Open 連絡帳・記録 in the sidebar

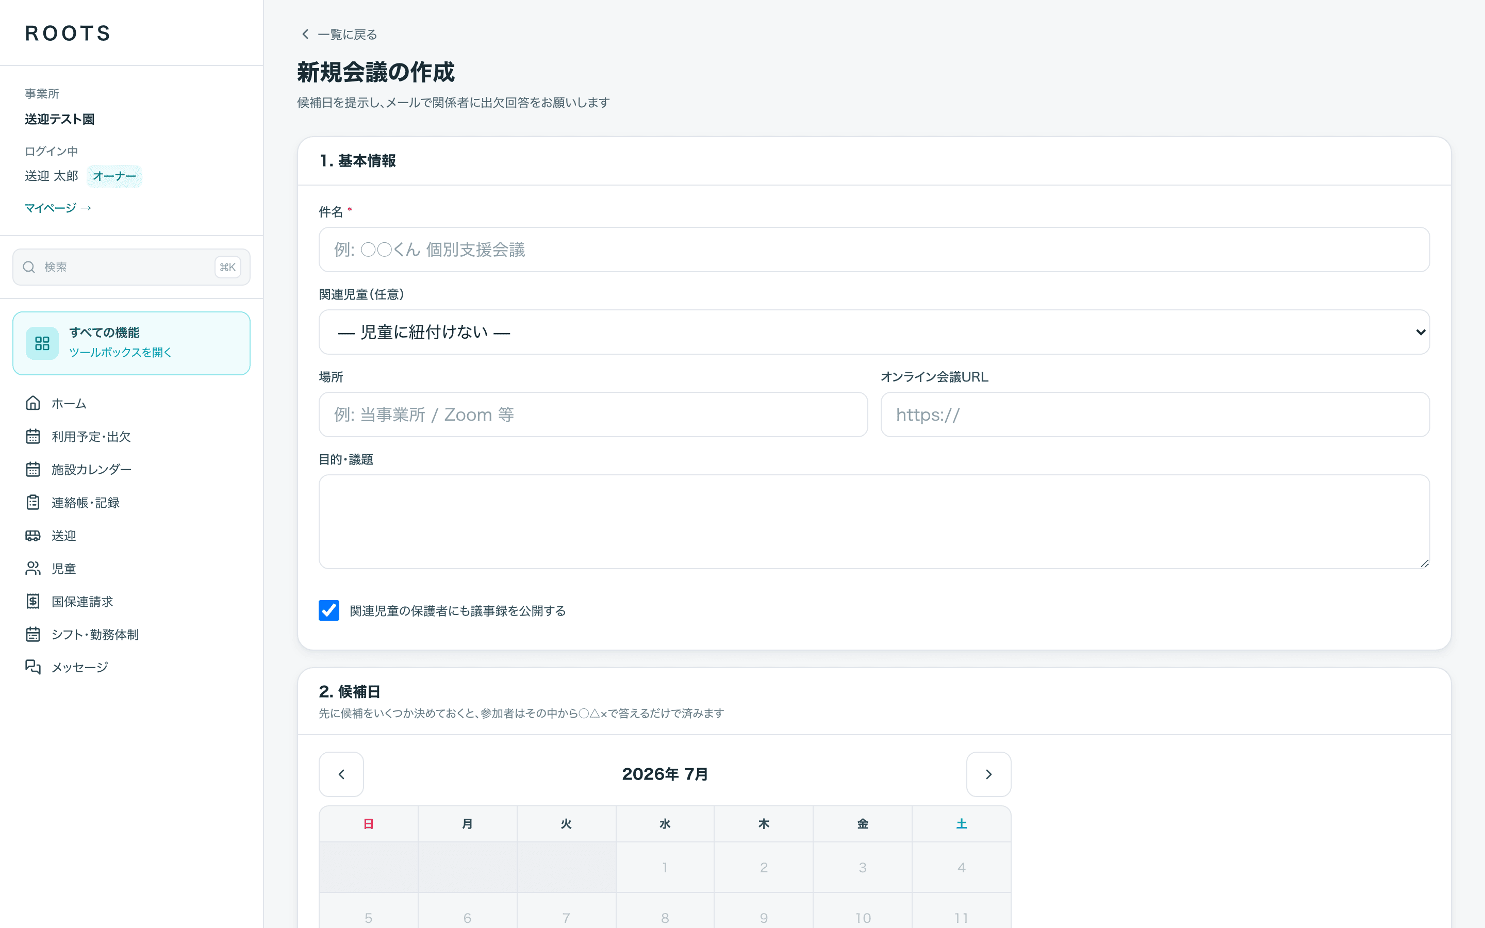(131, 502)
